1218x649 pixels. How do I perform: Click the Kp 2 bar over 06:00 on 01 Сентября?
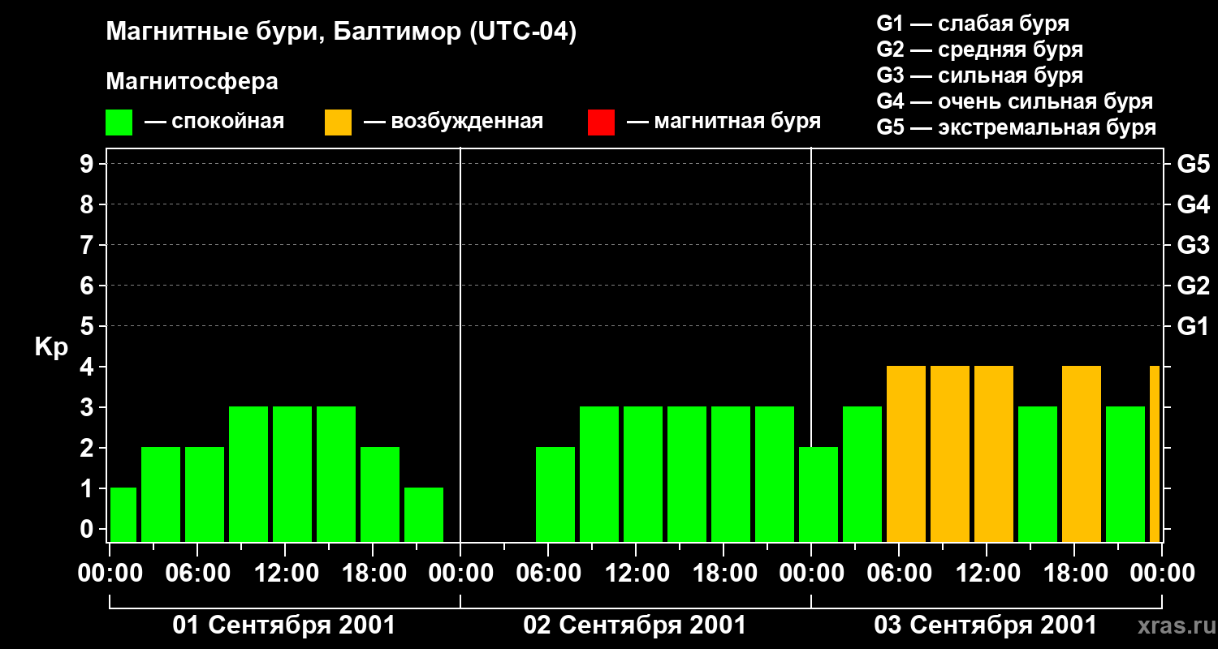coord(205,494)
